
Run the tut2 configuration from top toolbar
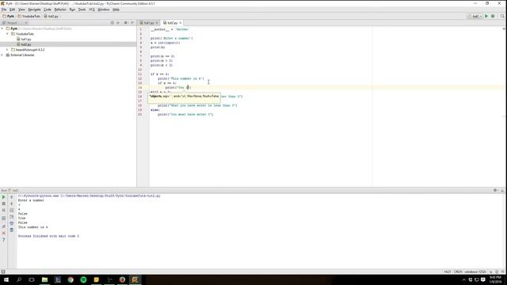coord(486,16)
